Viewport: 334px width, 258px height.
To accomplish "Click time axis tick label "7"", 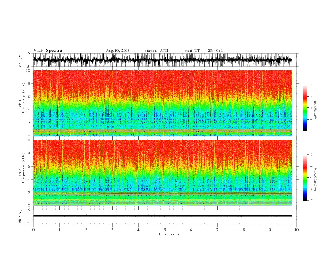I will click(218, 230).
